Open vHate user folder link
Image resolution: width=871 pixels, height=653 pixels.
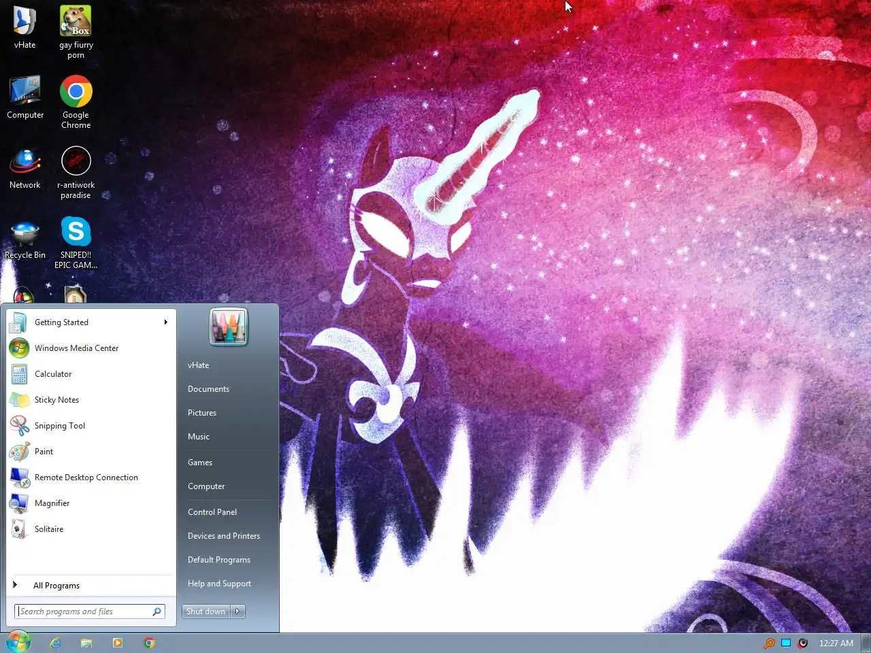[x=199, y=365]
